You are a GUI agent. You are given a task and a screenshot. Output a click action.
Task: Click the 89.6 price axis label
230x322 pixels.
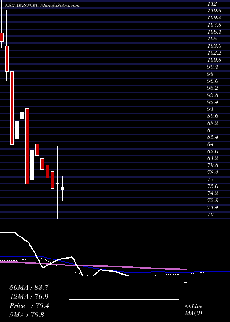[x=213, y=116]
